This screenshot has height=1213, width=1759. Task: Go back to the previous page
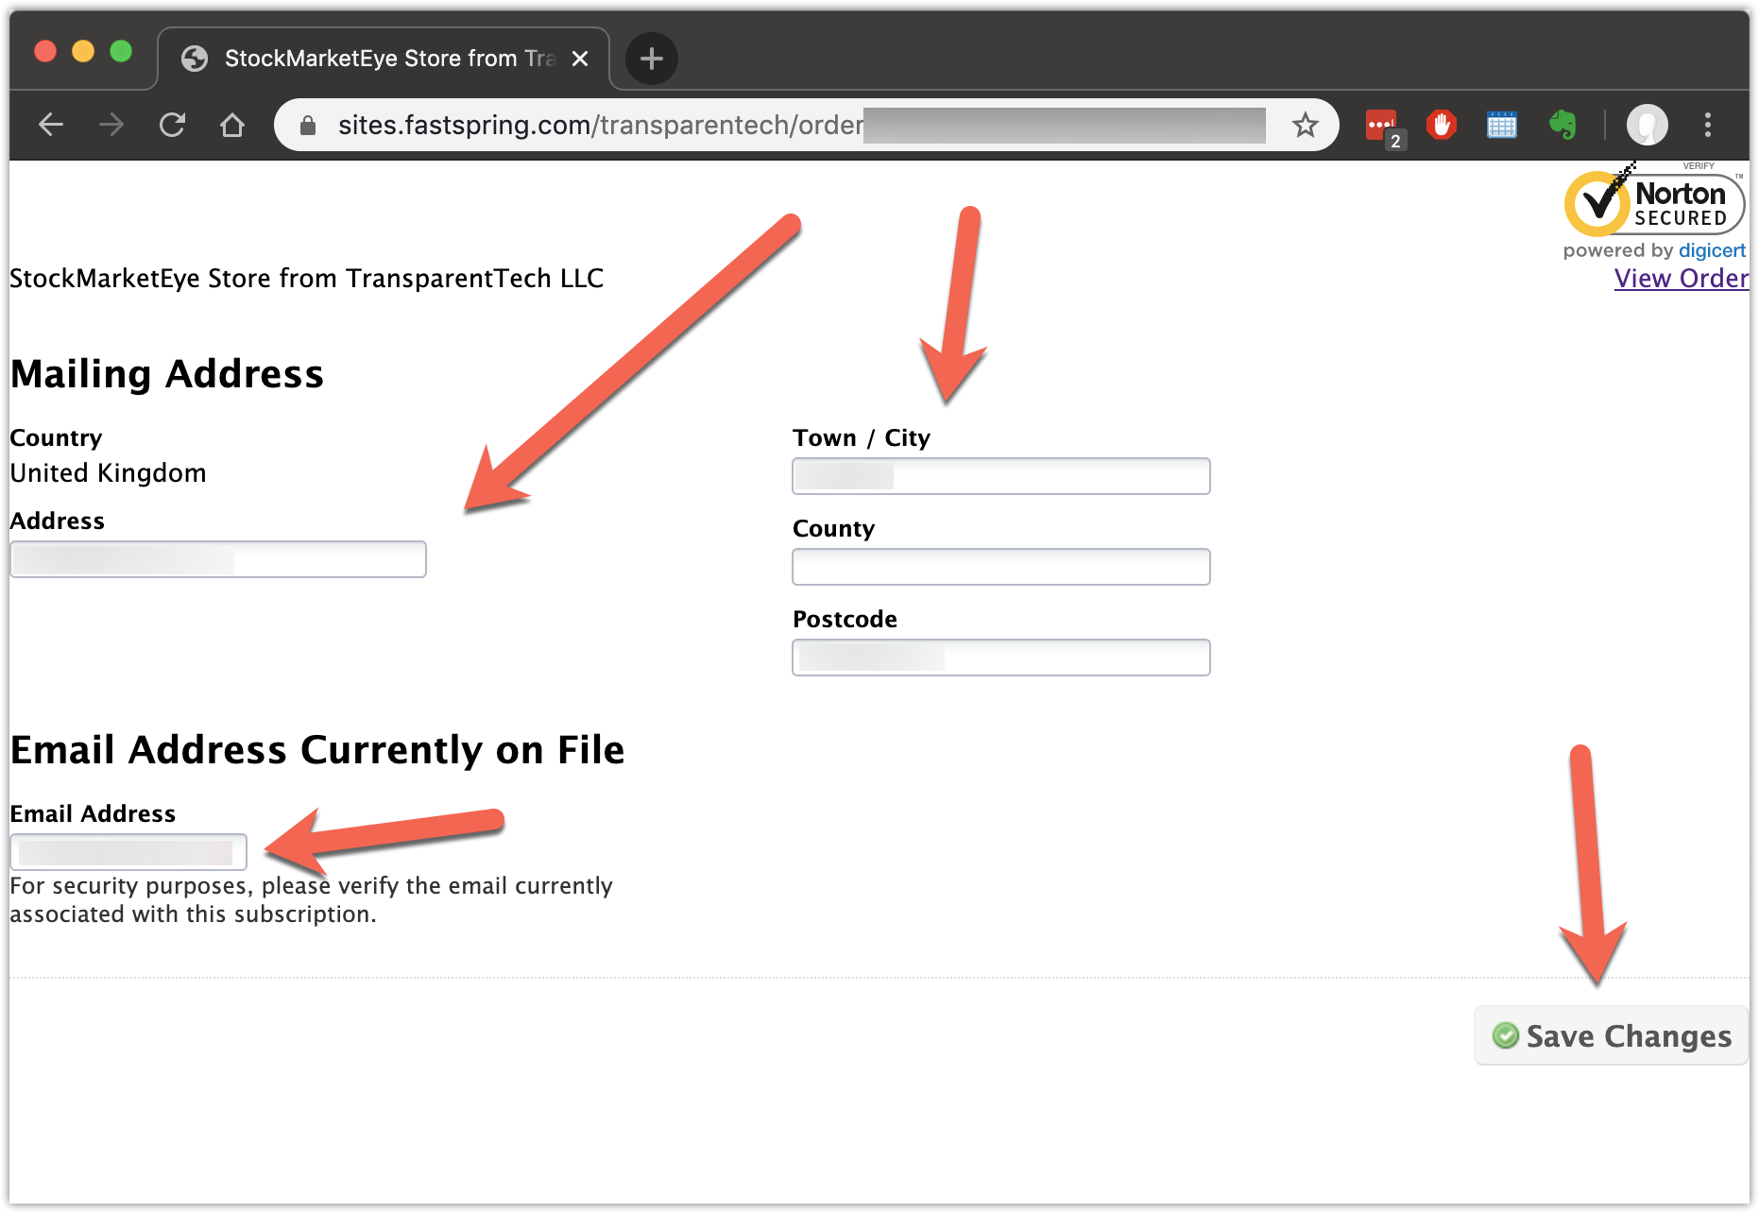[x=51, y=125]
